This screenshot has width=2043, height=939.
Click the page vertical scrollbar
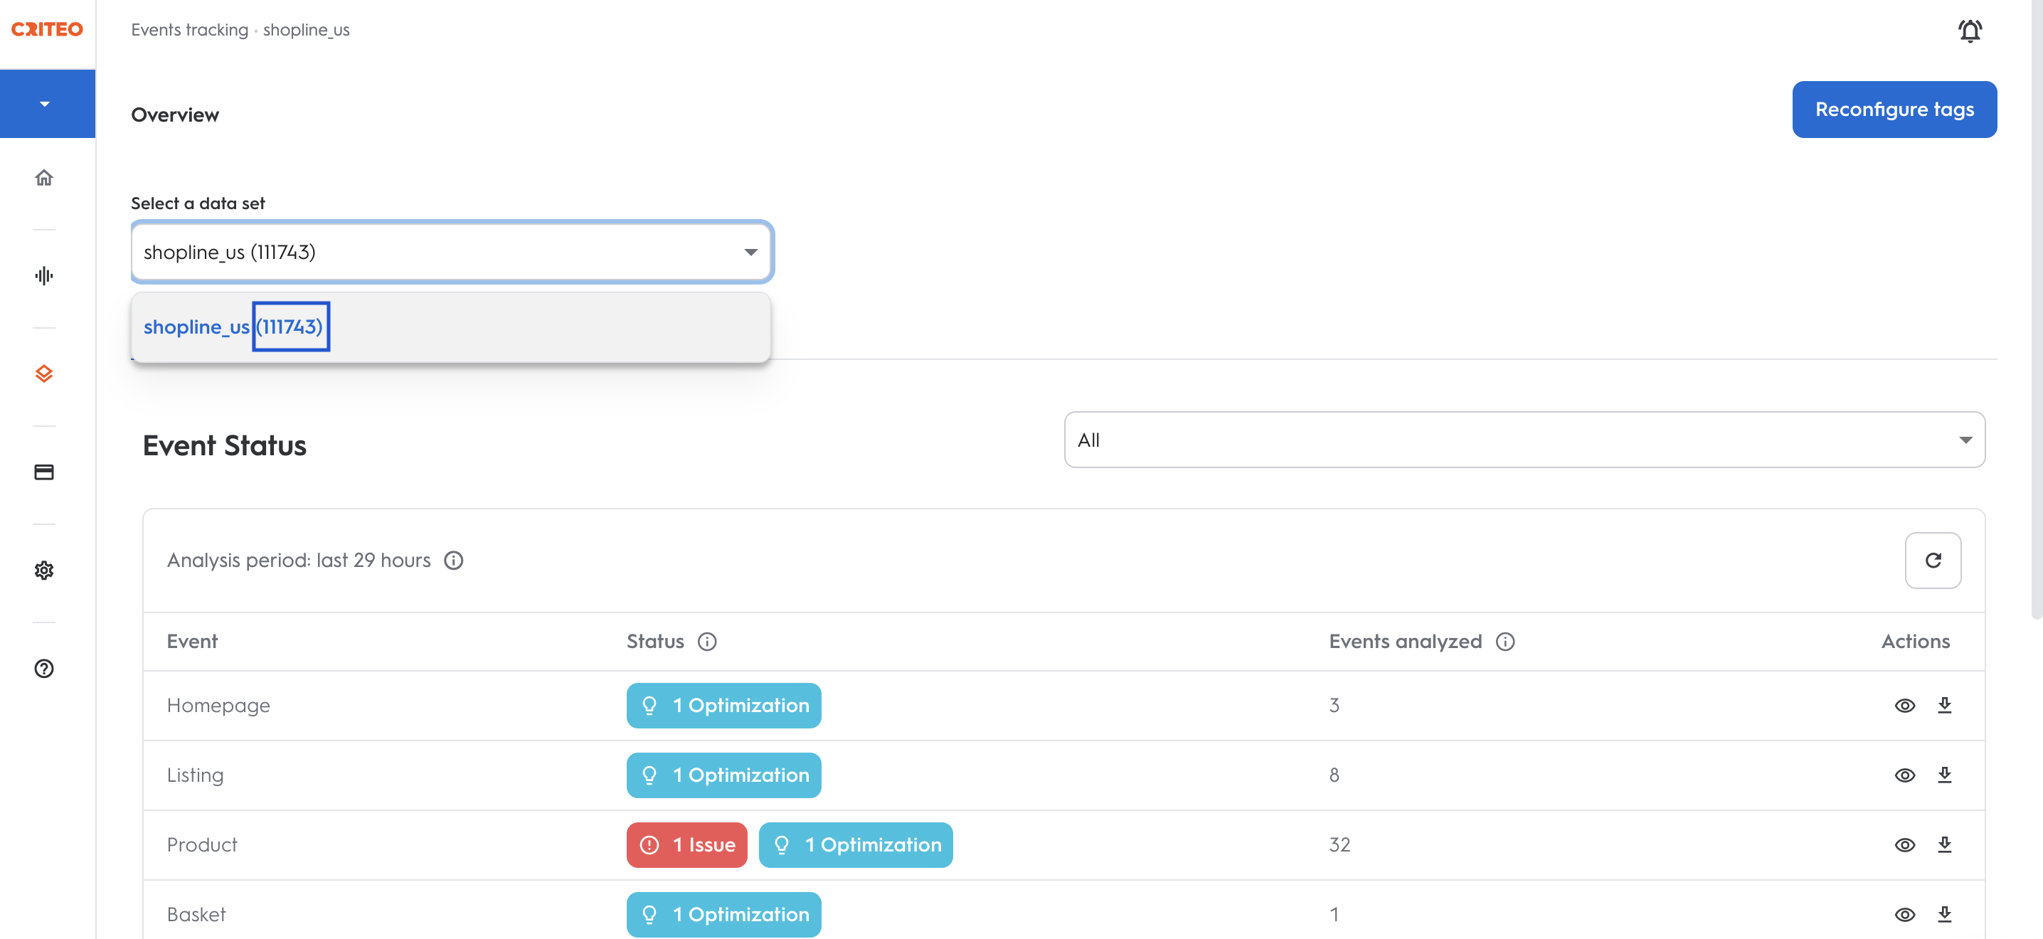pos(2036,309)
